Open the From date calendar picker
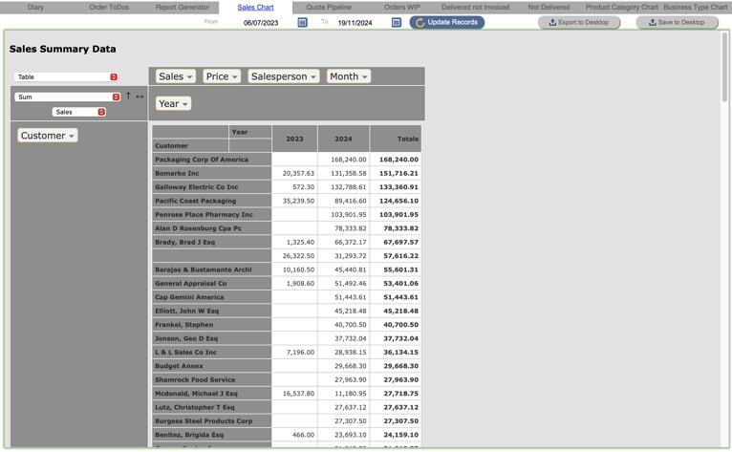The height and width of the screenshot is (452, 732). point(303,22)
